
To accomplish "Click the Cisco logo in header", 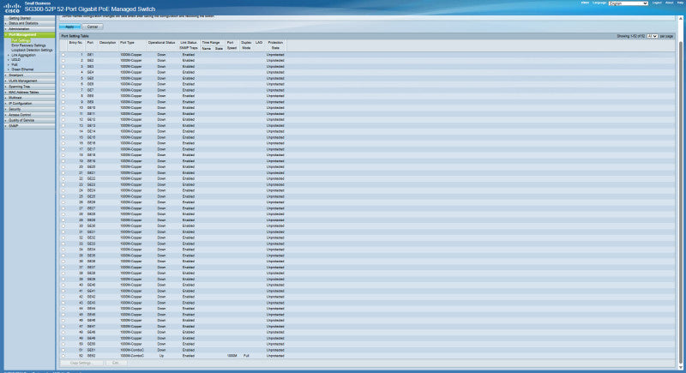I will coord(12,8).
